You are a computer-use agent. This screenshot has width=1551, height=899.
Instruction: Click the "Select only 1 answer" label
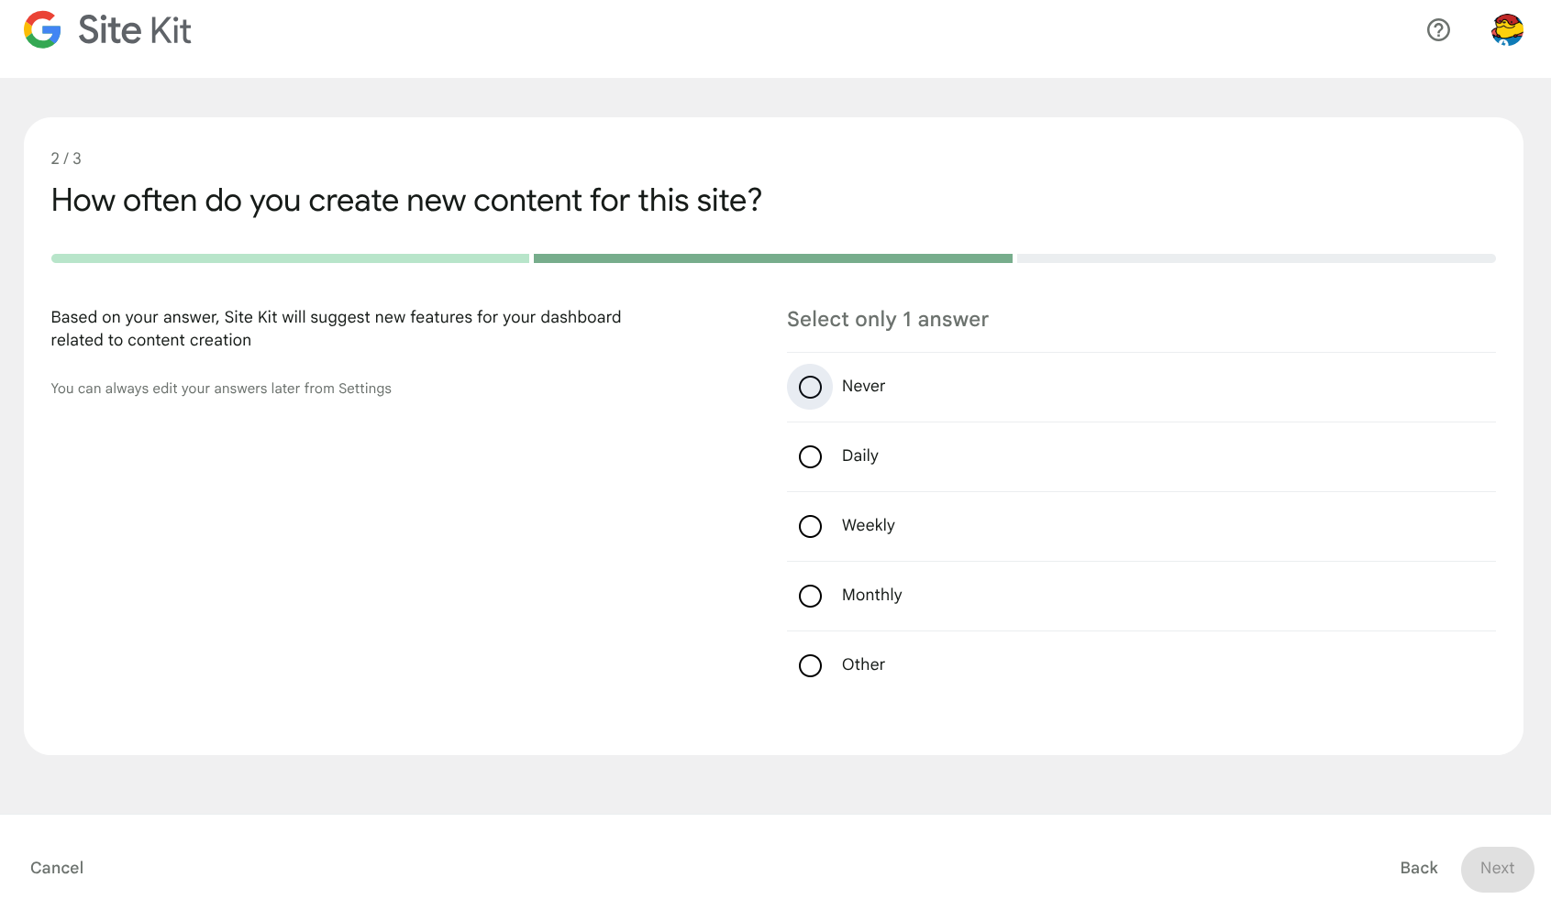[x=887, y=319]
